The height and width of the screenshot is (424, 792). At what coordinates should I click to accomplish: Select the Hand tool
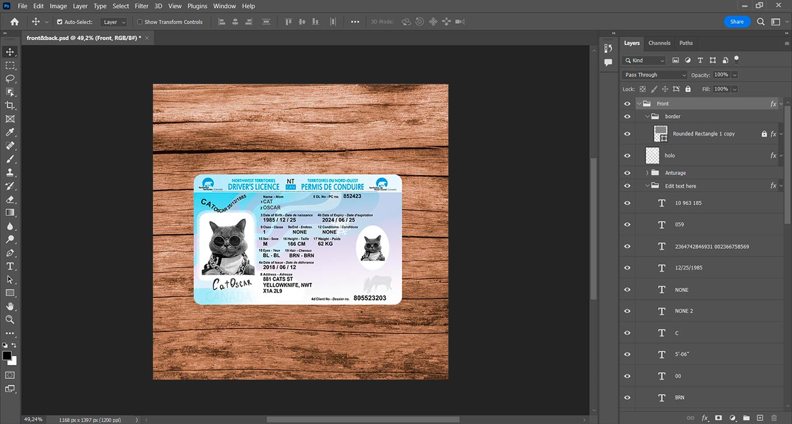[10, 306]
